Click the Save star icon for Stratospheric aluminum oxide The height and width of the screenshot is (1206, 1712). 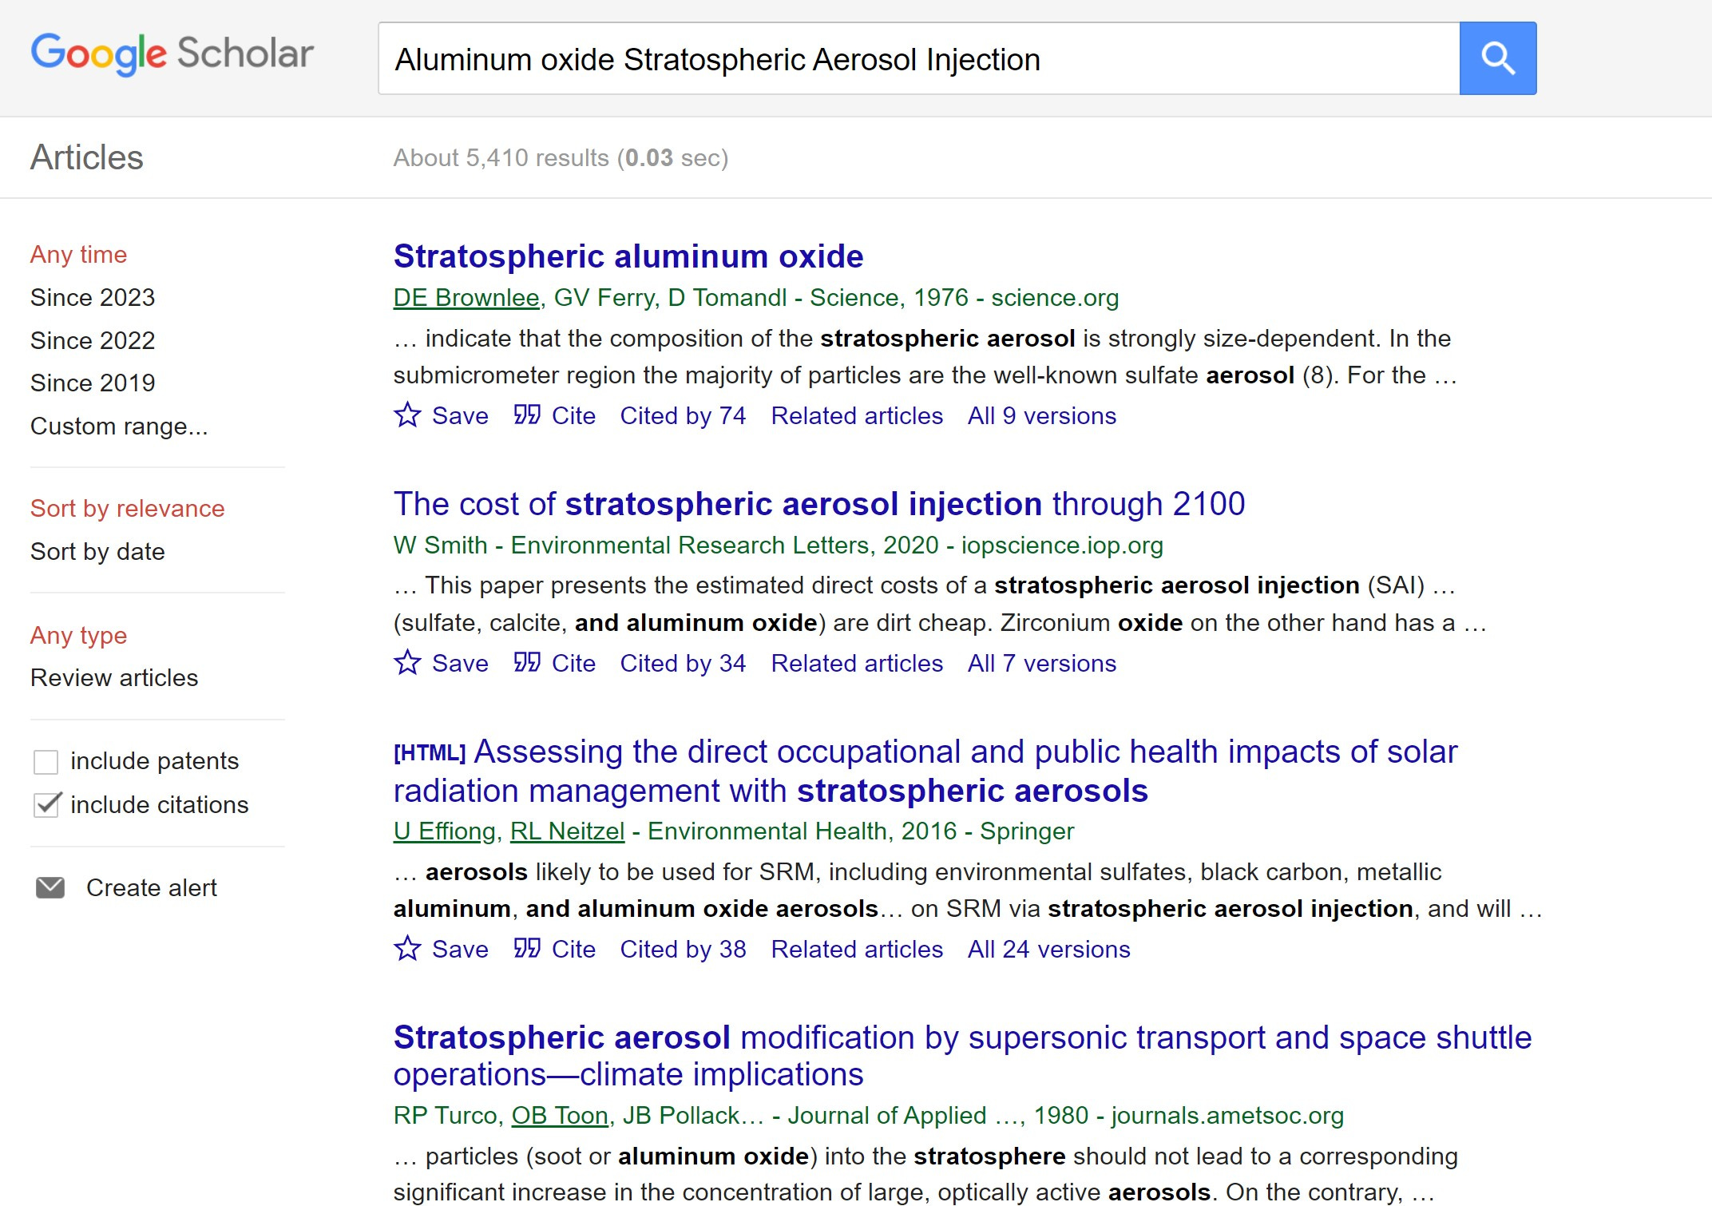point(407,415)
